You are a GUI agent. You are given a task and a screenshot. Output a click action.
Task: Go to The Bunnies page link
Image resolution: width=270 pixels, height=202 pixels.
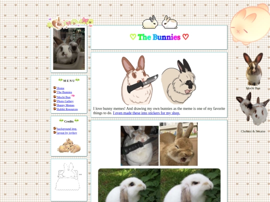64,92
